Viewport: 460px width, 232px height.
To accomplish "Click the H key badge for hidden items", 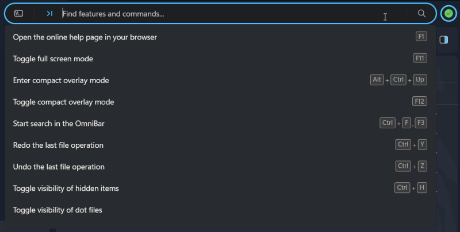I will point(422,188).
